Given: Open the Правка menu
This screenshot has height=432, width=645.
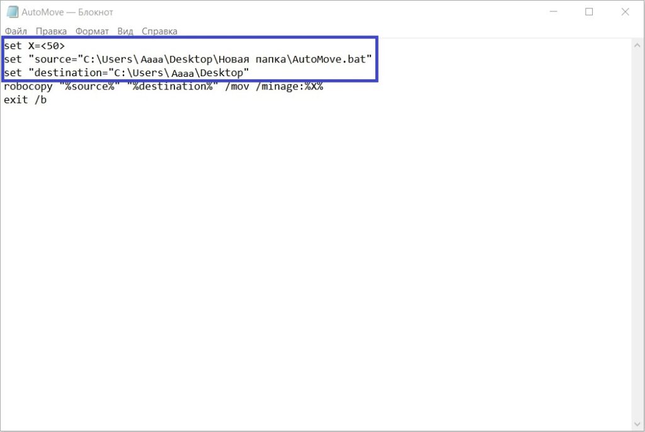Looking at the screenshot, I should [51, 31].
